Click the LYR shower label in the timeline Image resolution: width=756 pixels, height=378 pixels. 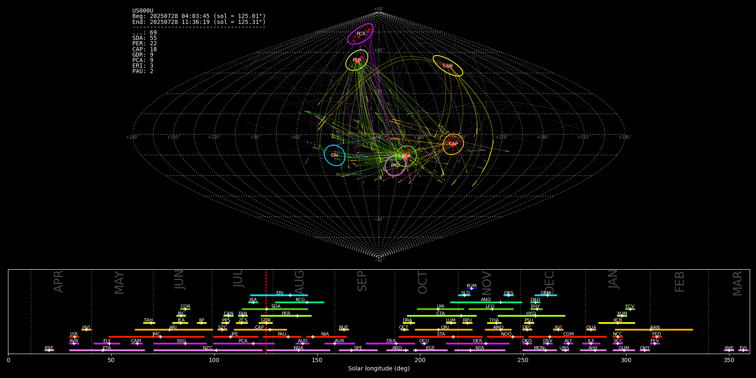click(x=74, y=334)
